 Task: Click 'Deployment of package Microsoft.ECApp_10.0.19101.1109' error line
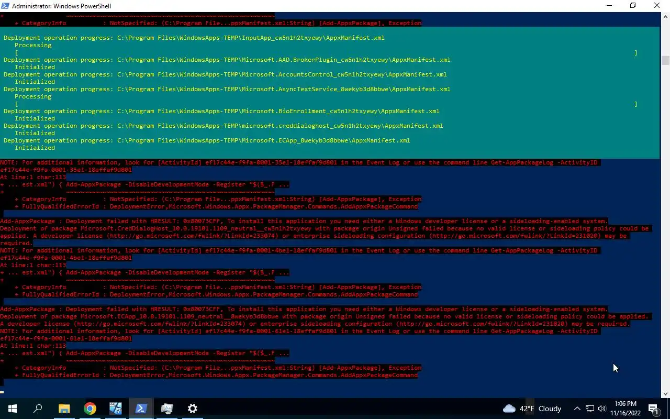(324, 316)
